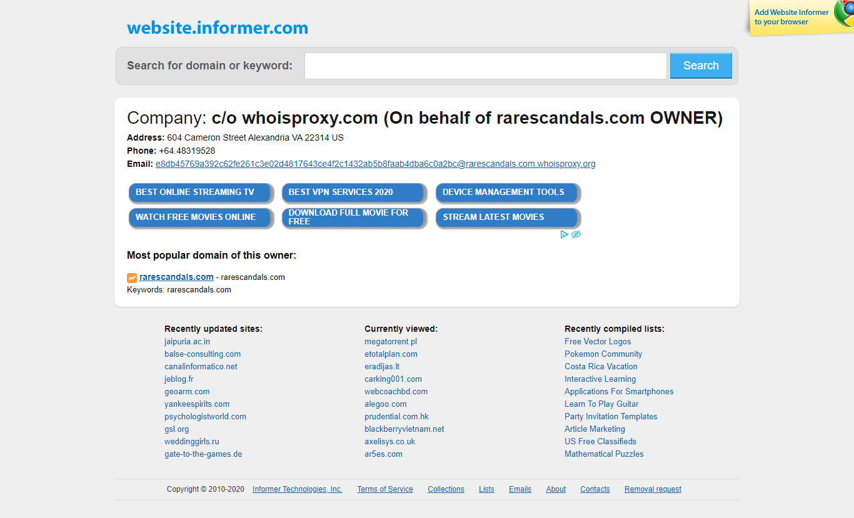Open Collections footer link
Viewport: 854px width, 518px height.
[x=446, y=489]
